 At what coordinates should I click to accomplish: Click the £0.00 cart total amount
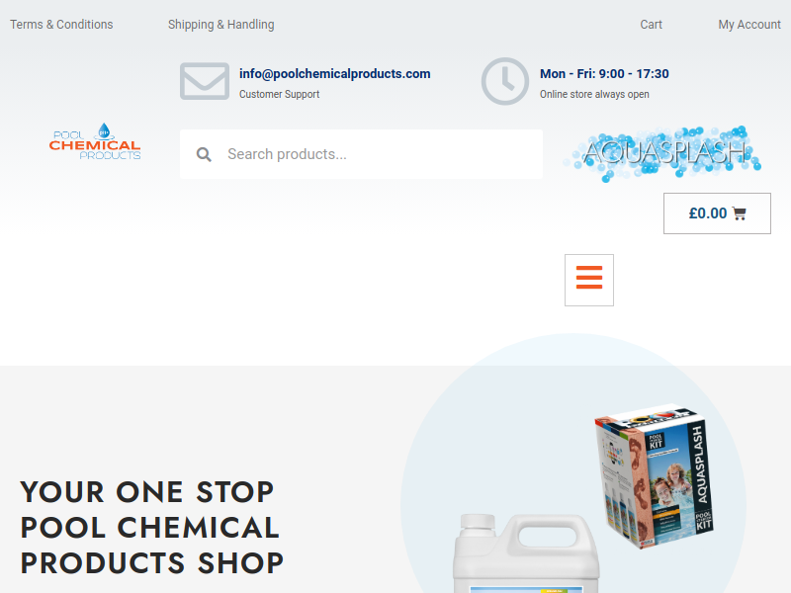[708, 213]
